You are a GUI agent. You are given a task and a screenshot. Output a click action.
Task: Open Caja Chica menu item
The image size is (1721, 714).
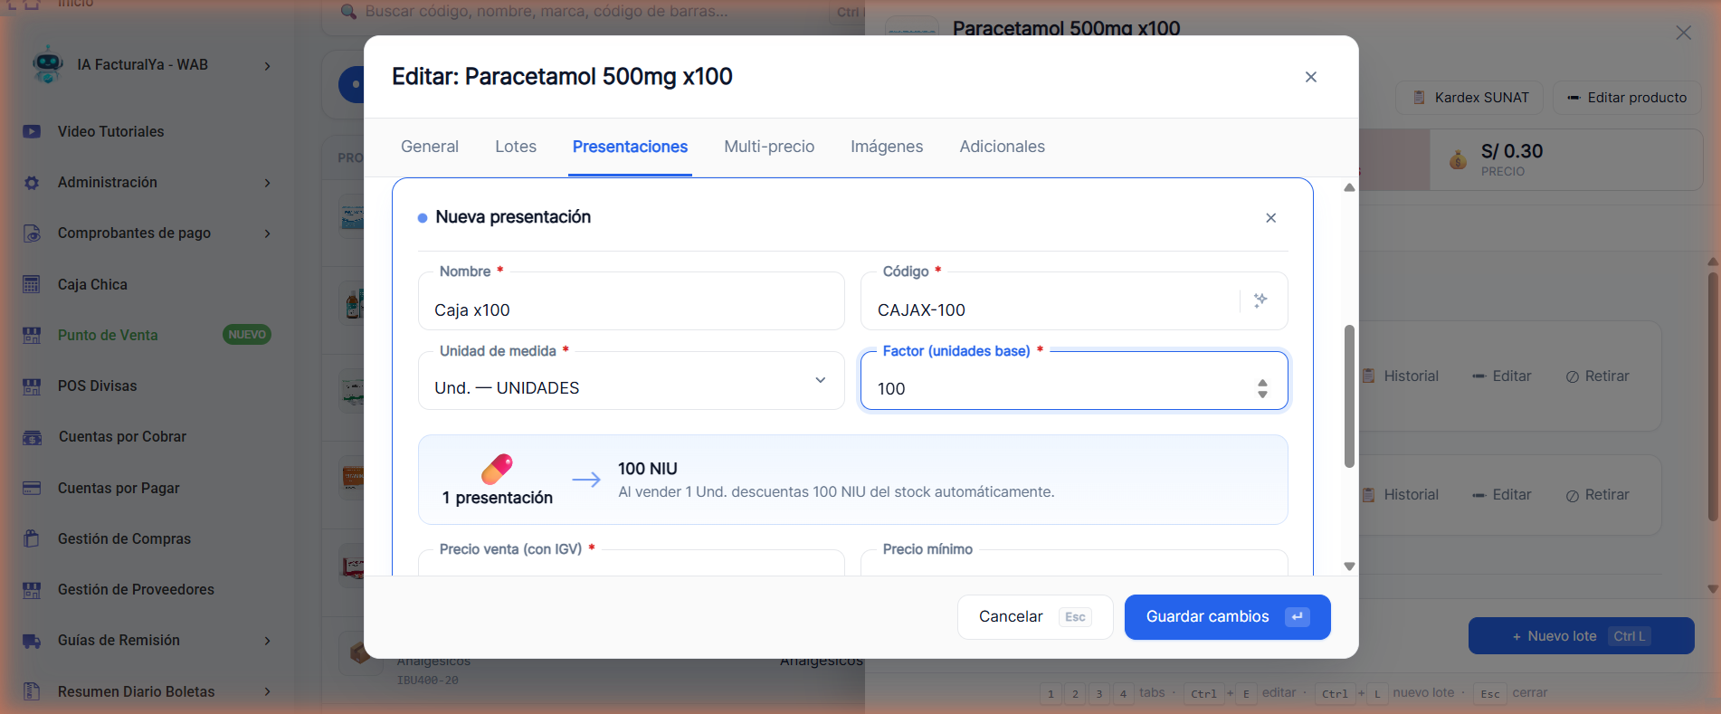(92, 284)
